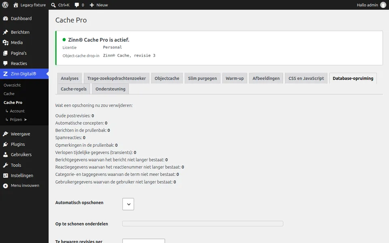Screen dimensions: 389x243
Task: Click the Zinn Digital Z logo icon
Action: pyautogui.click(x=5, y=74)
